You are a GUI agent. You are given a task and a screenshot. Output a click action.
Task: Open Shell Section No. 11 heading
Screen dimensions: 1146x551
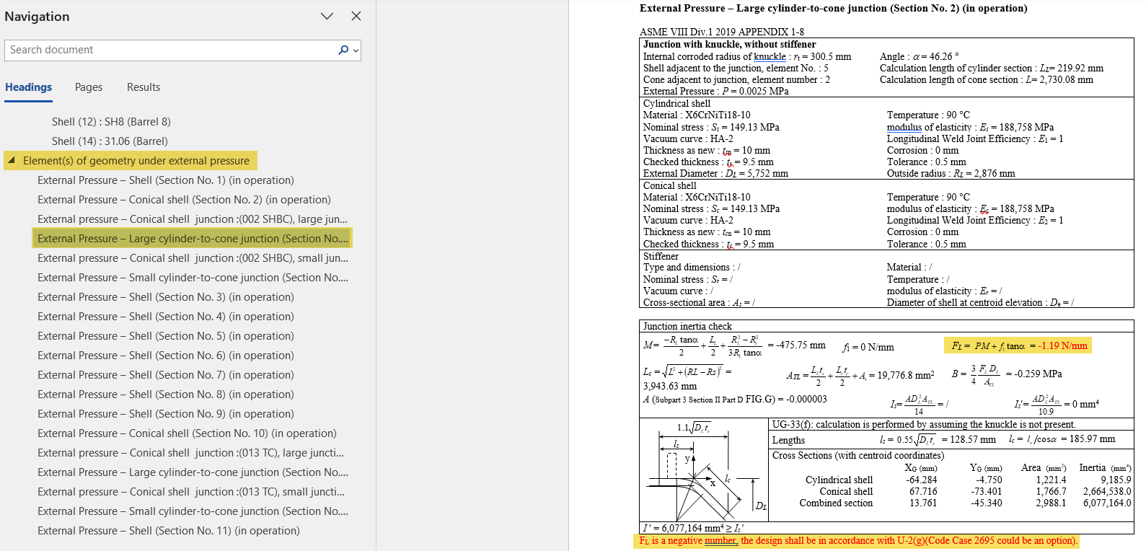169,531
